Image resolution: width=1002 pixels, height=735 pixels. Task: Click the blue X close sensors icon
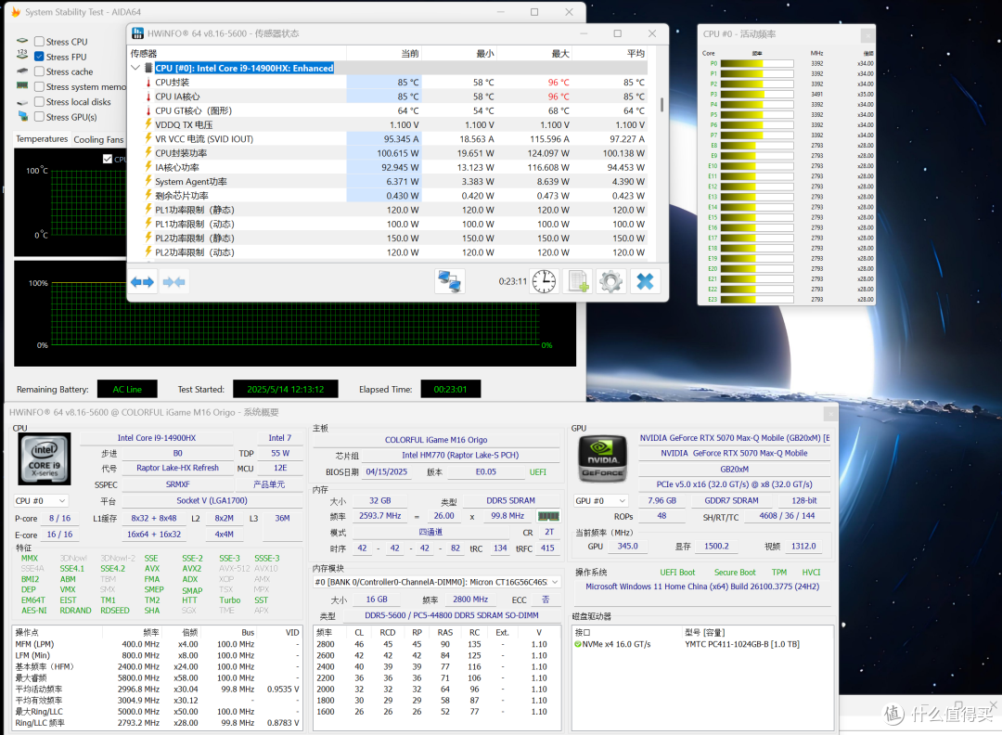[x=645, y=281]
